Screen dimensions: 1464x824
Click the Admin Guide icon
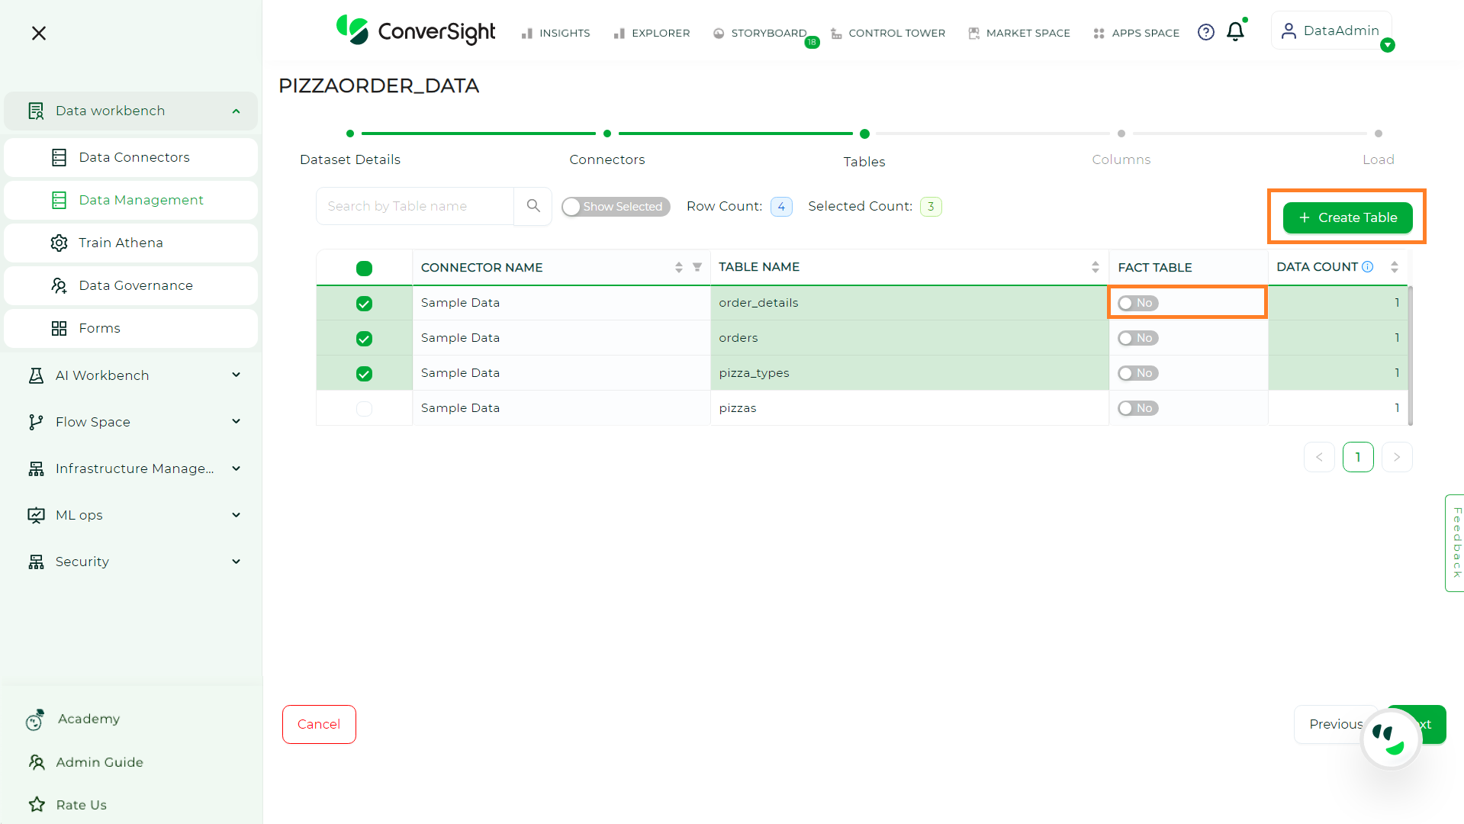pyautogui.click(x=37, y=761)
